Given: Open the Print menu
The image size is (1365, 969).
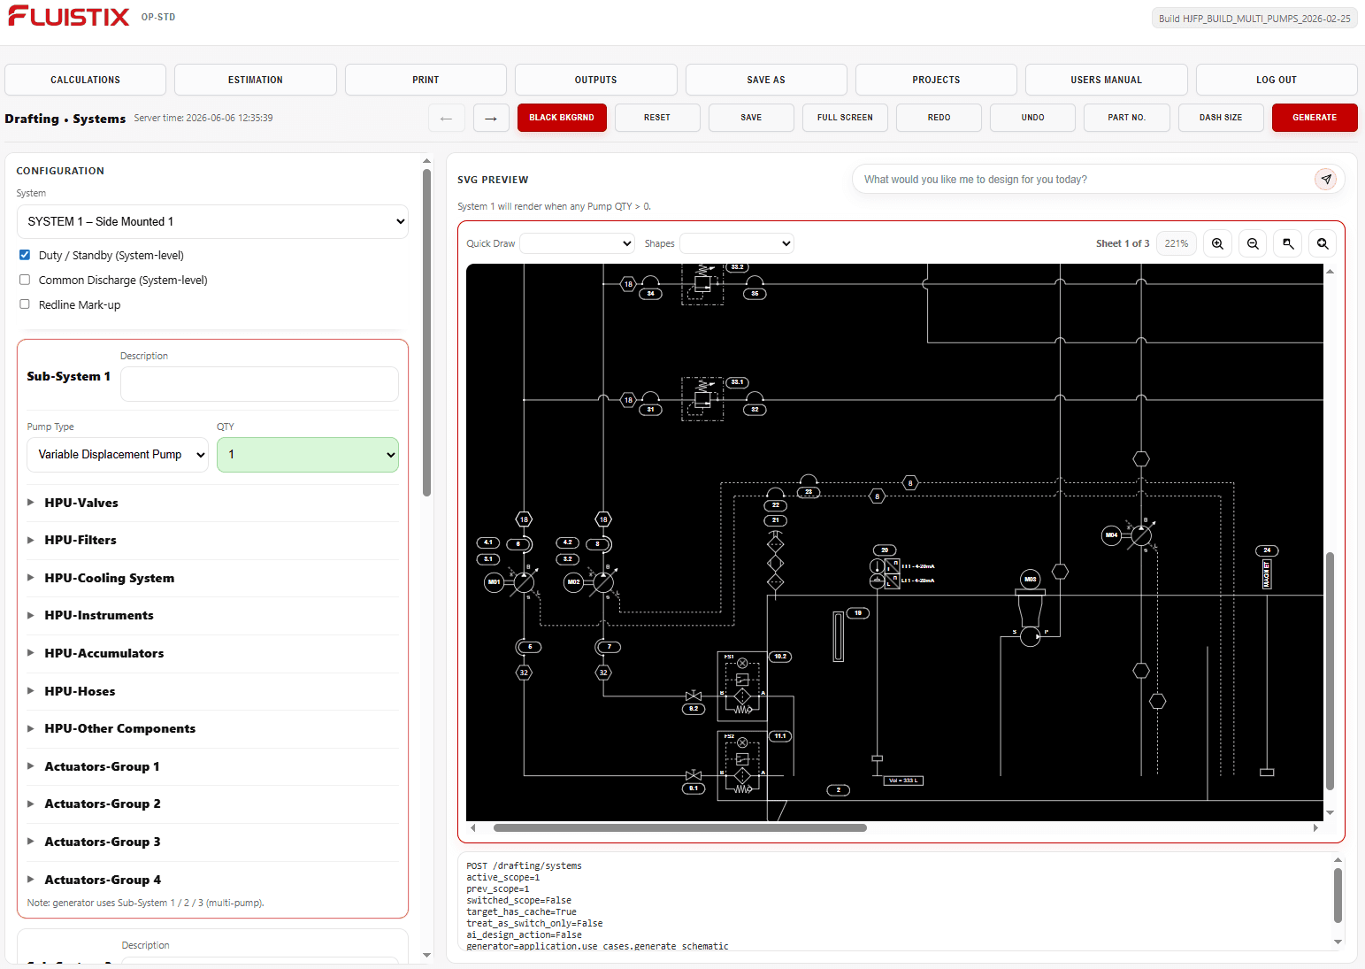Looking at the screenshot, I should pos(426,80).
